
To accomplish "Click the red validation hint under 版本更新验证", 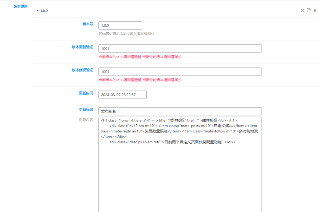I will [x=139, y=57].
